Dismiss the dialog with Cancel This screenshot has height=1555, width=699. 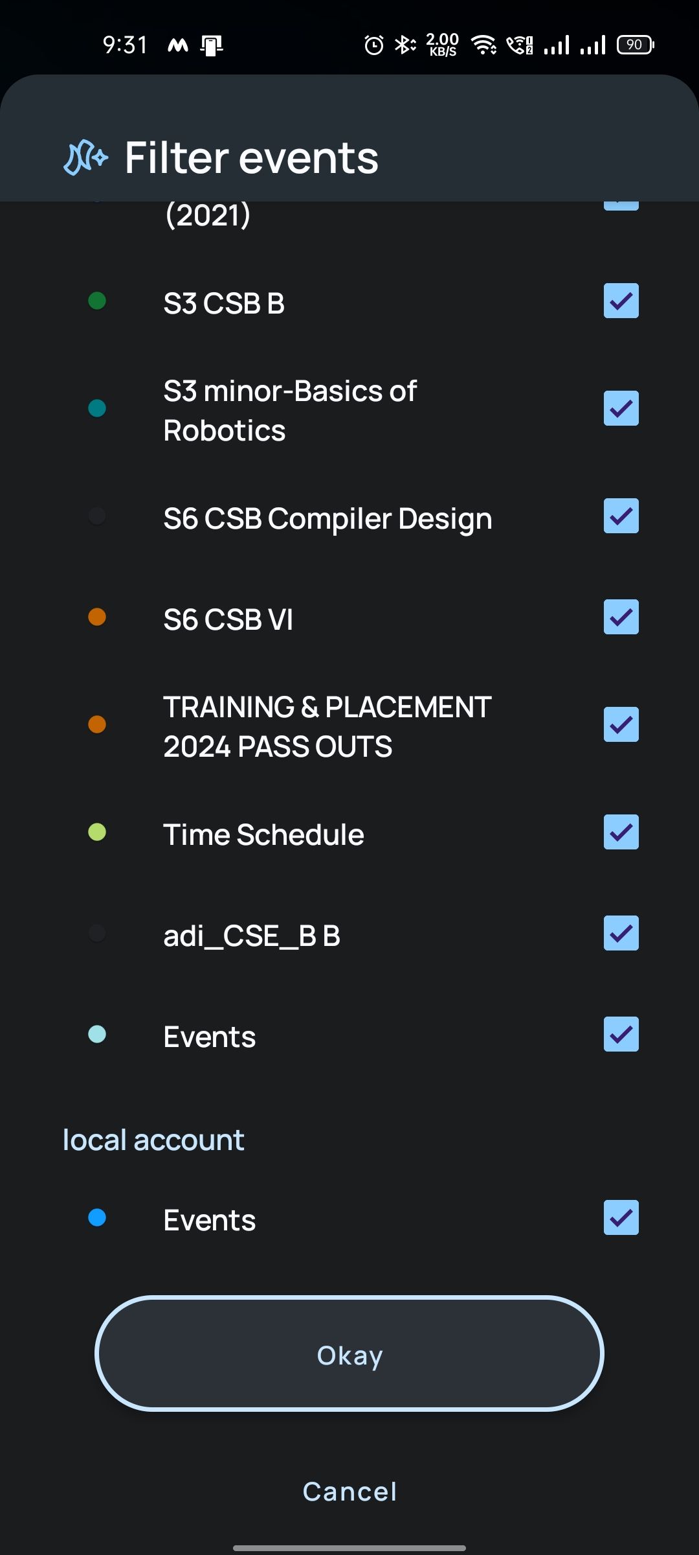pos(349,1492)
